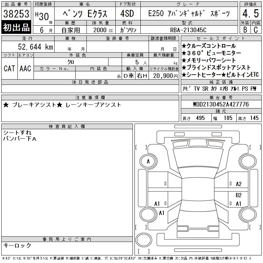This screenshot has width=263, height=263.
Task: Click the A1 mark below the B2 mark
Action: click(x=239, y=204)
